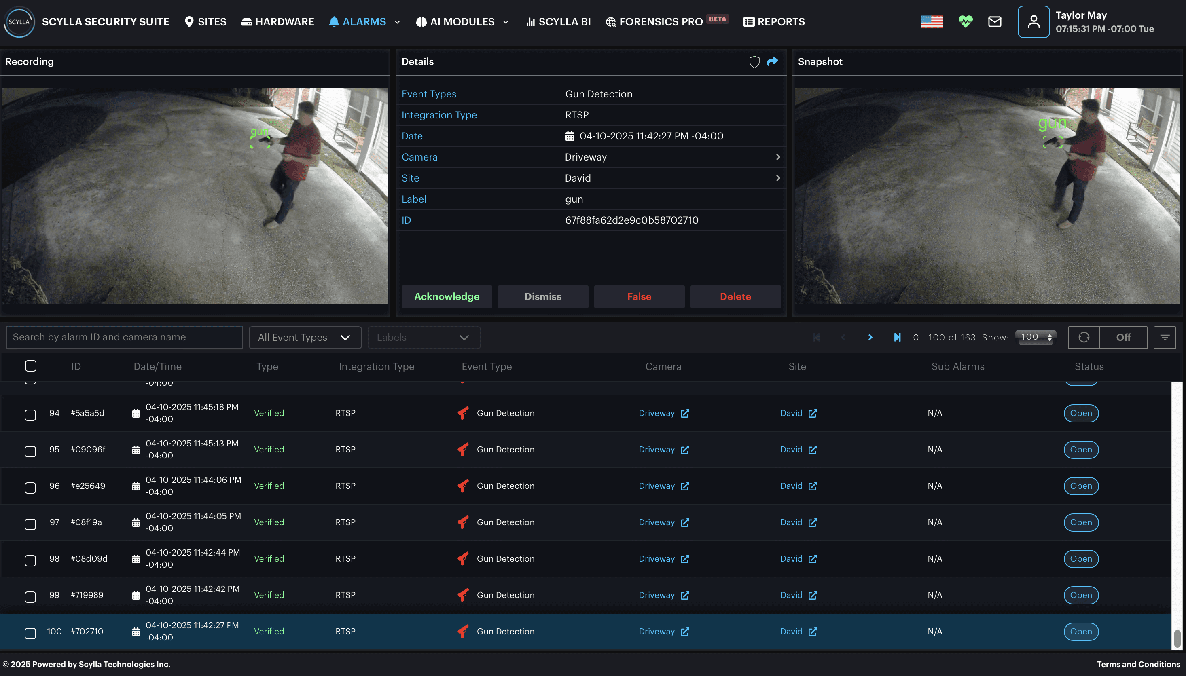Open the mail envelope icon
Screen dimensions: 1186x676
click(x=995, y=22)
